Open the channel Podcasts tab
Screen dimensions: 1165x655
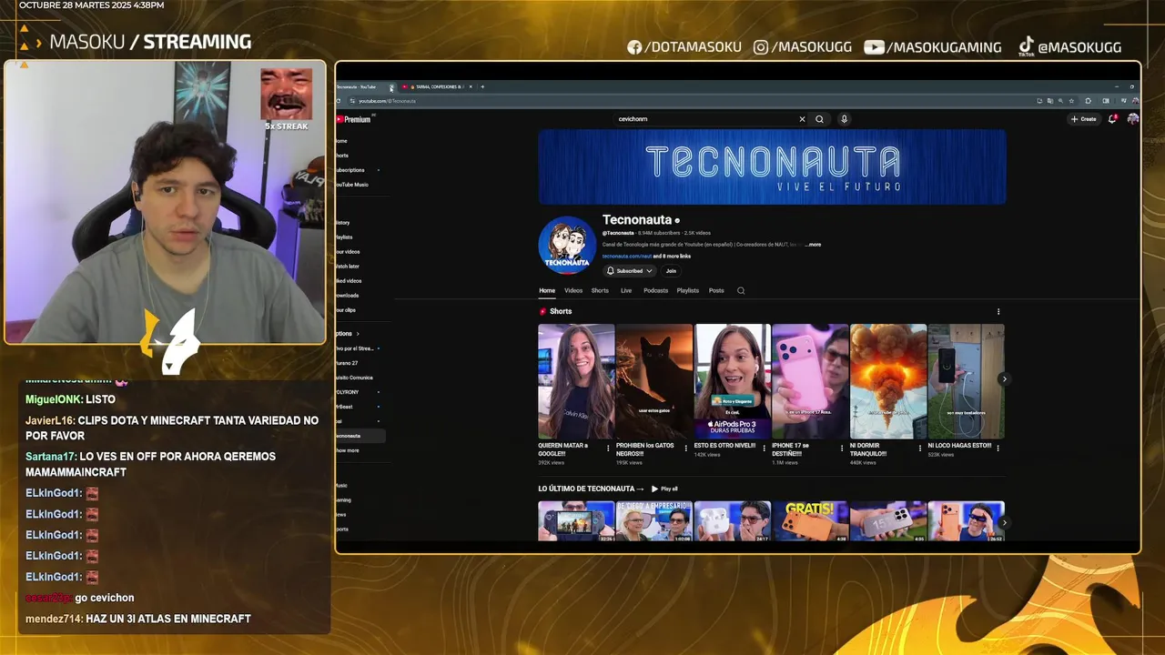tap(655, 291)
